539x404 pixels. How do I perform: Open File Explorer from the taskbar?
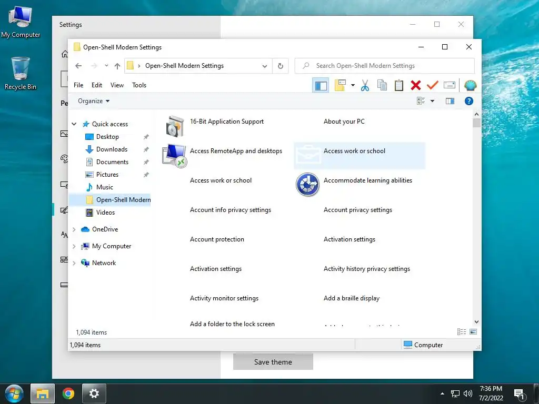click(43, 393)
